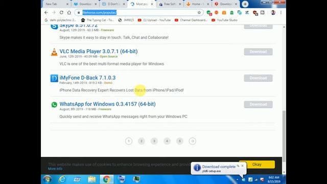Open the Upload - YouTube bookmark
Viewport: 327px width, 184px height.
pyautogui.click(x=154, y=20)
